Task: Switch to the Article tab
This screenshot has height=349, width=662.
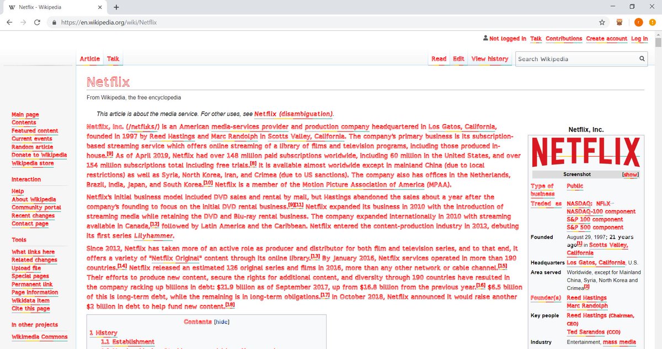Action: (x=90, y=59)
